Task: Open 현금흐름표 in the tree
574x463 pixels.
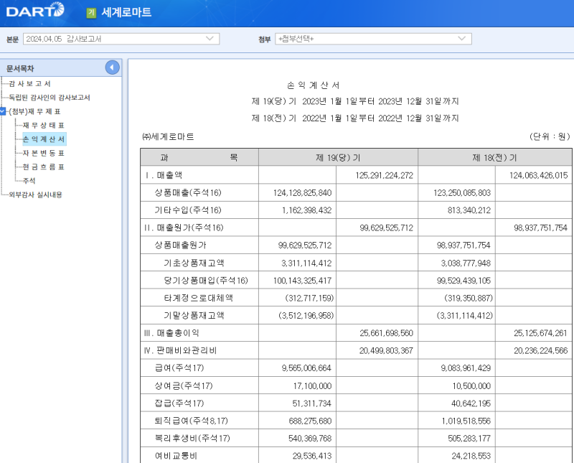Action: point(43,167)
